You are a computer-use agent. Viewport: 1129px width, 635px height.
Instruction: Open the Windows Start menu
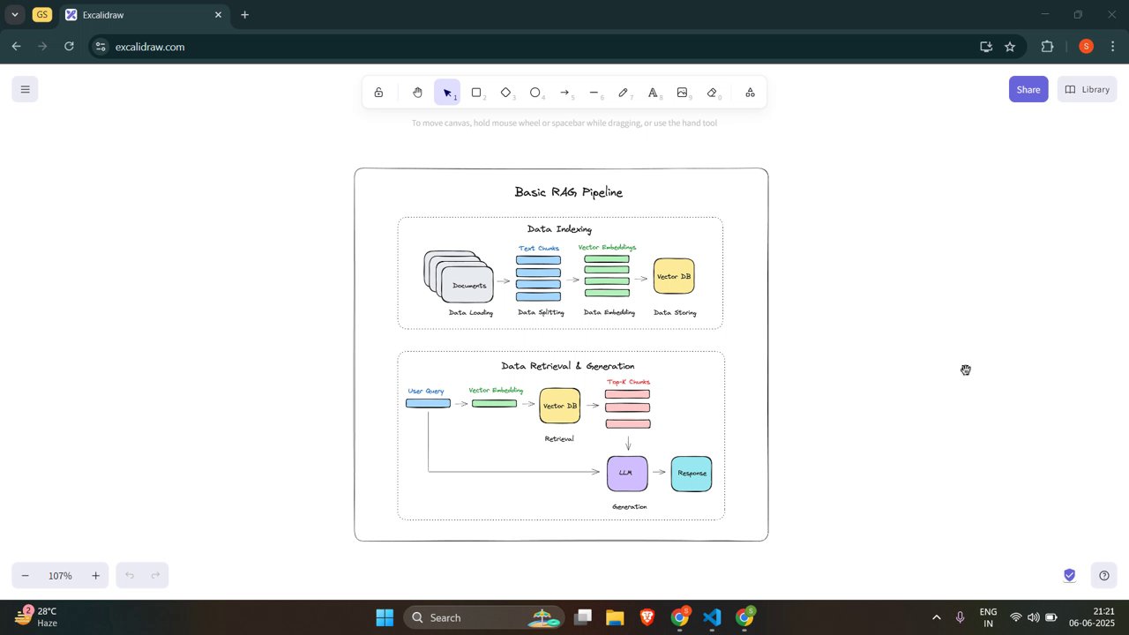(x=385, y=617)
